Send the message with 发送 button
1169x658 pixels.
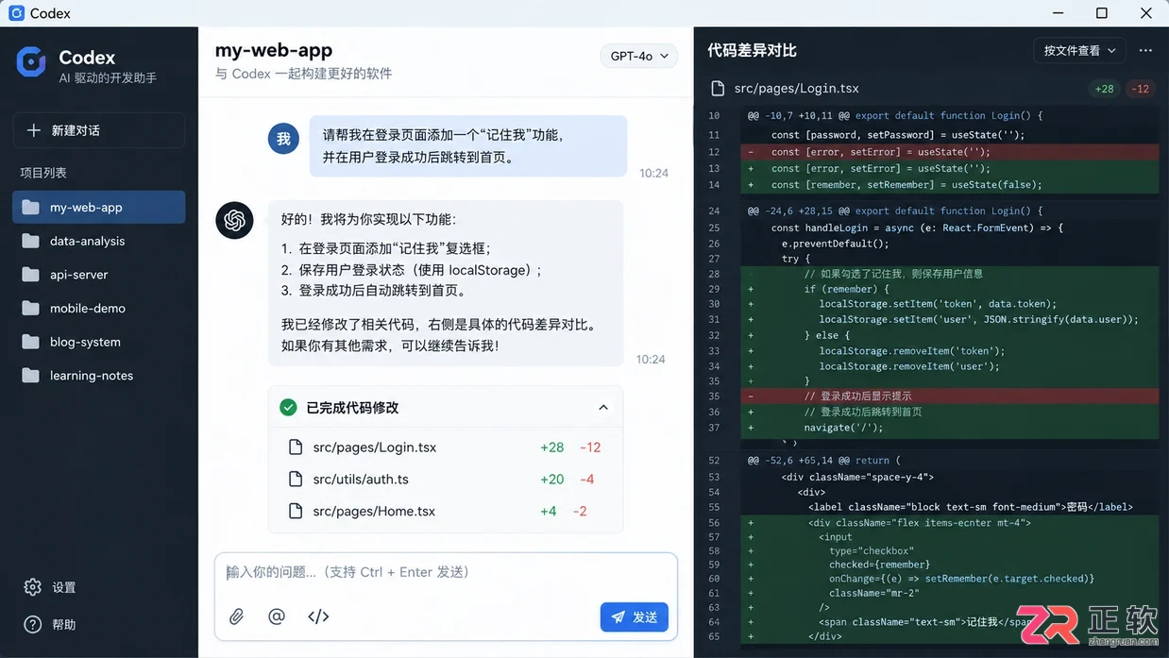point(634,617)
